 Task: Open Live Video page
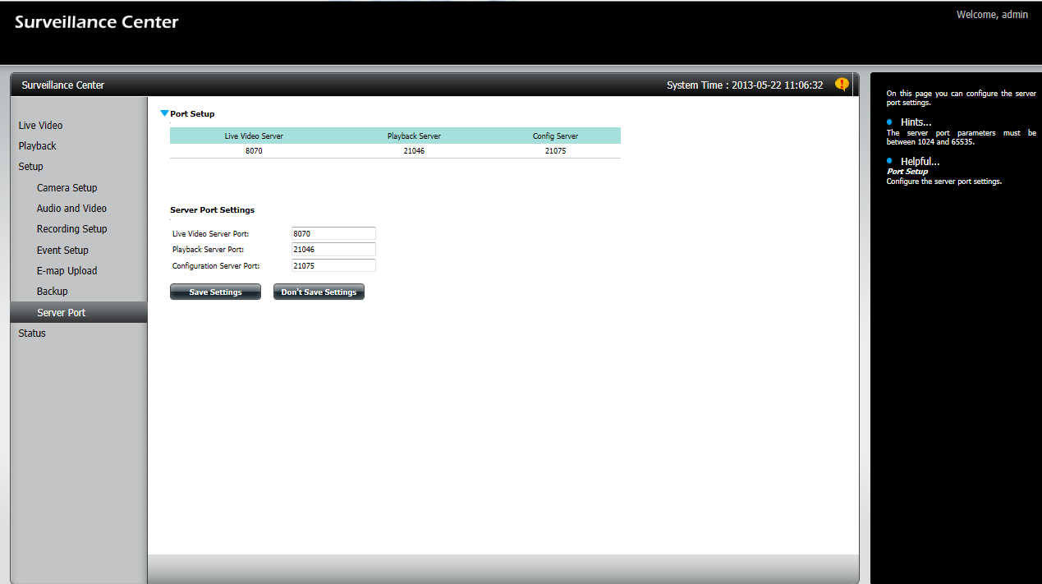pyautogui.click(x=40, y=125)
